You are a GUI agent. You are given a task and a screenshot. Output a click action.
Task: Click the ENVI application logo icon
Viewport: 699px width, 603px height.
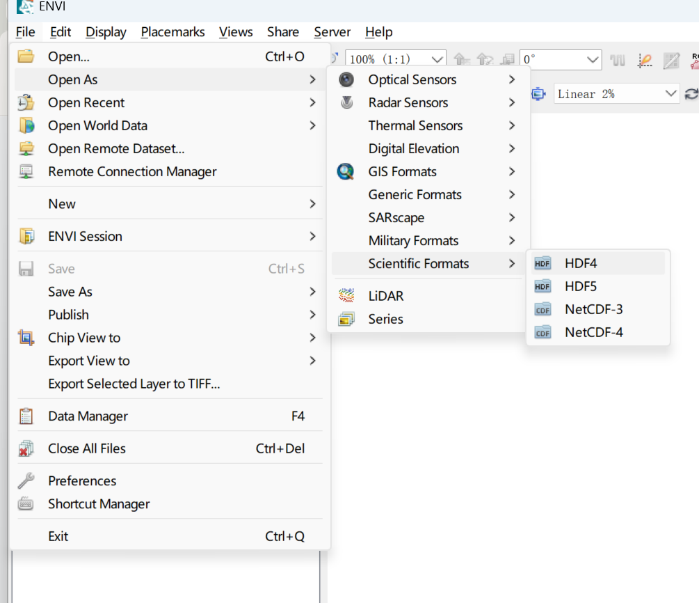pos(26,6)
